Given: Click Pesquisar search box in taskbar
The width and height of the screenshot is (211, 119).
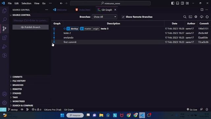Looking at the screenshot, I should click(75, 115).
